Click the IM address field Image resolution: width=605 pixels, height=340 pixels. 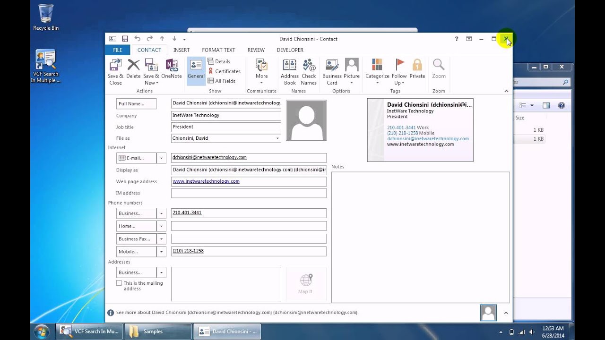[x=249, y=193]
